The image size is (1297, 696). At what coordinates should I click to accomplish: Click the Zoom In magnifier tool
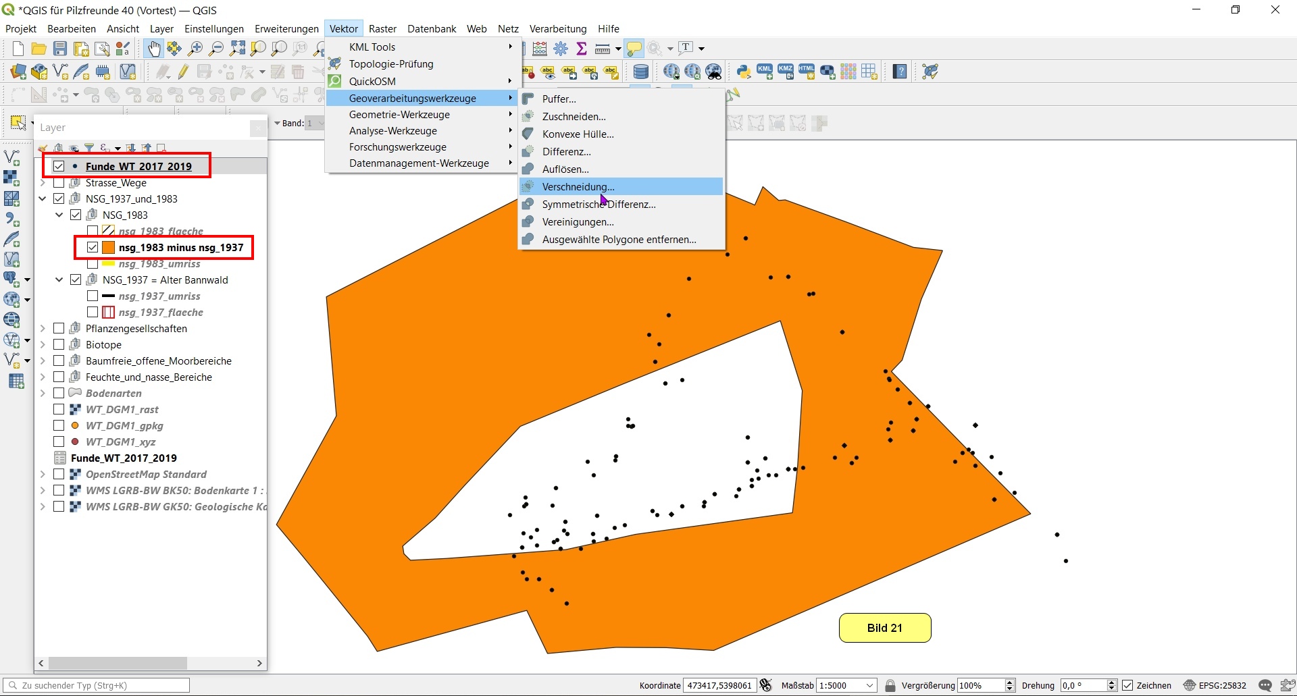pos(195,49)
